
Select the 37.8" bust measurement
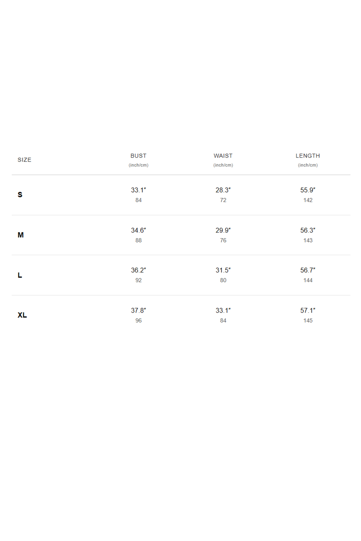point(138,310)
